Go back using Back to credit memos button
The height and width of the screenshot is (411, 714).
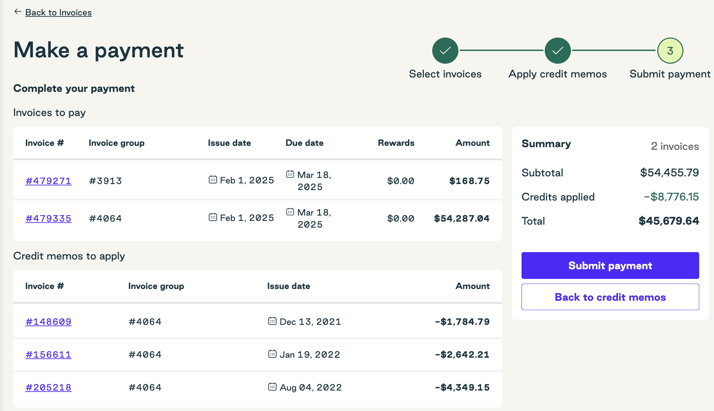pos(610,297)
